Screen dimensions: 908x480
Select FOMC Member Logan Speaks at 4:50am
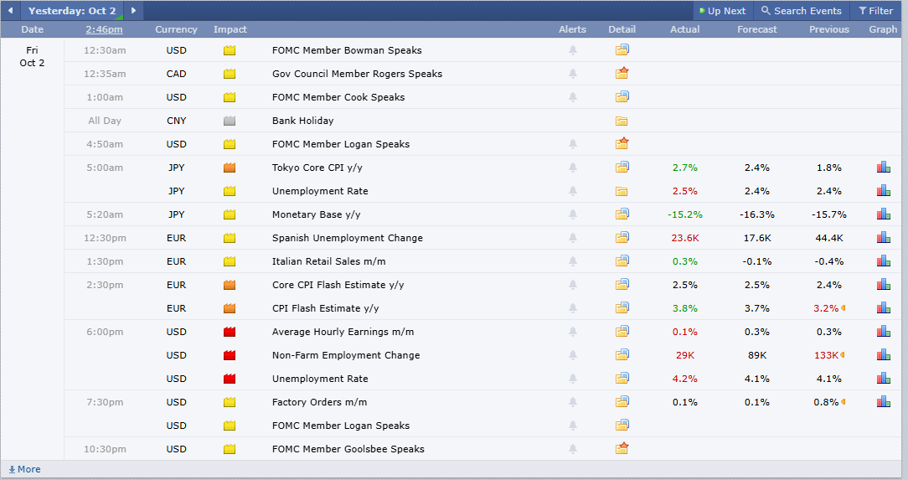click(340, 144)
